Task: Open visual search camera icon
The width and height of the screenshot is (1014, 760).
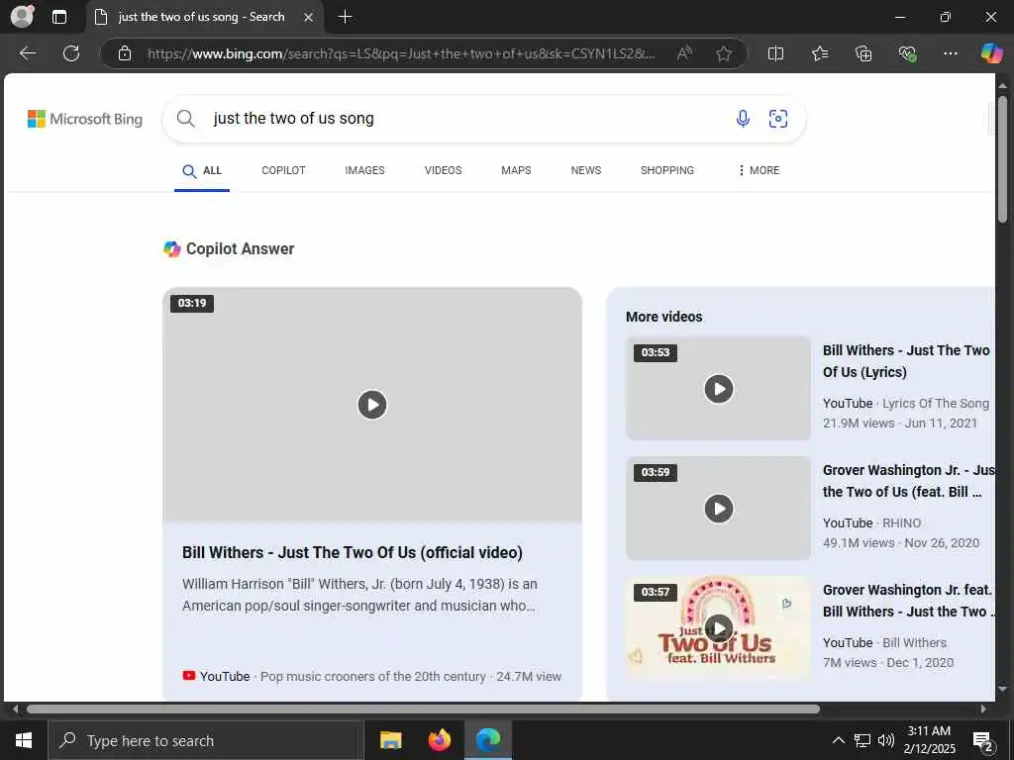Action: 778,119
